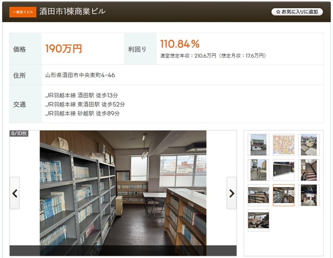Add property to favorites with star button

[x=297, y=11]
